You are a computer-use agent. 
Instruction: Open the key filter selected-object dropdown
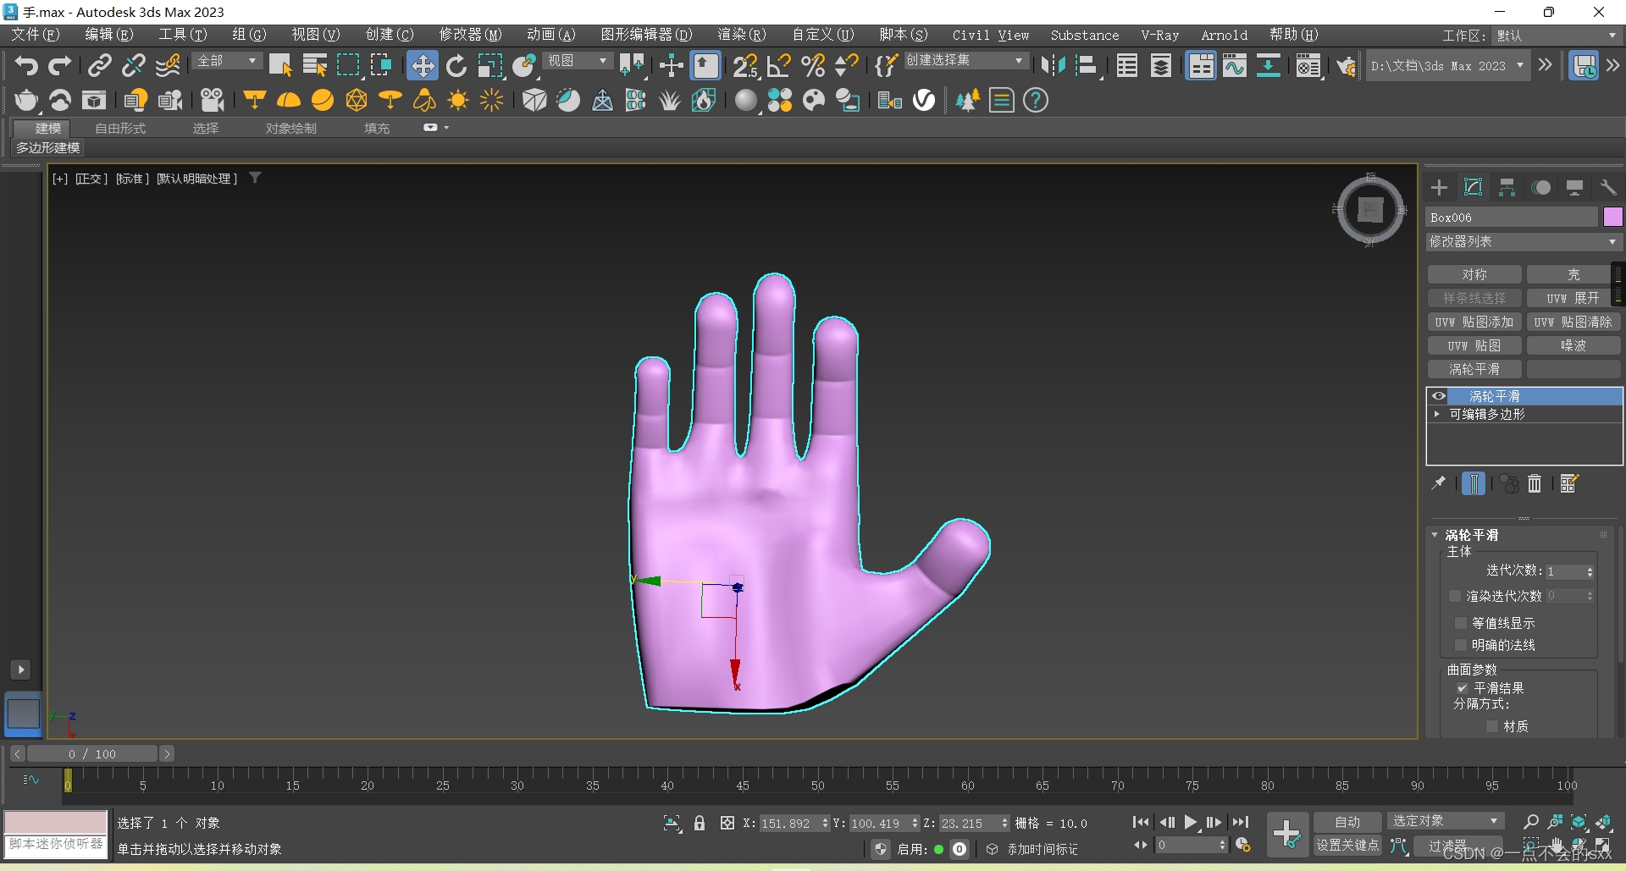[1446, 821]
